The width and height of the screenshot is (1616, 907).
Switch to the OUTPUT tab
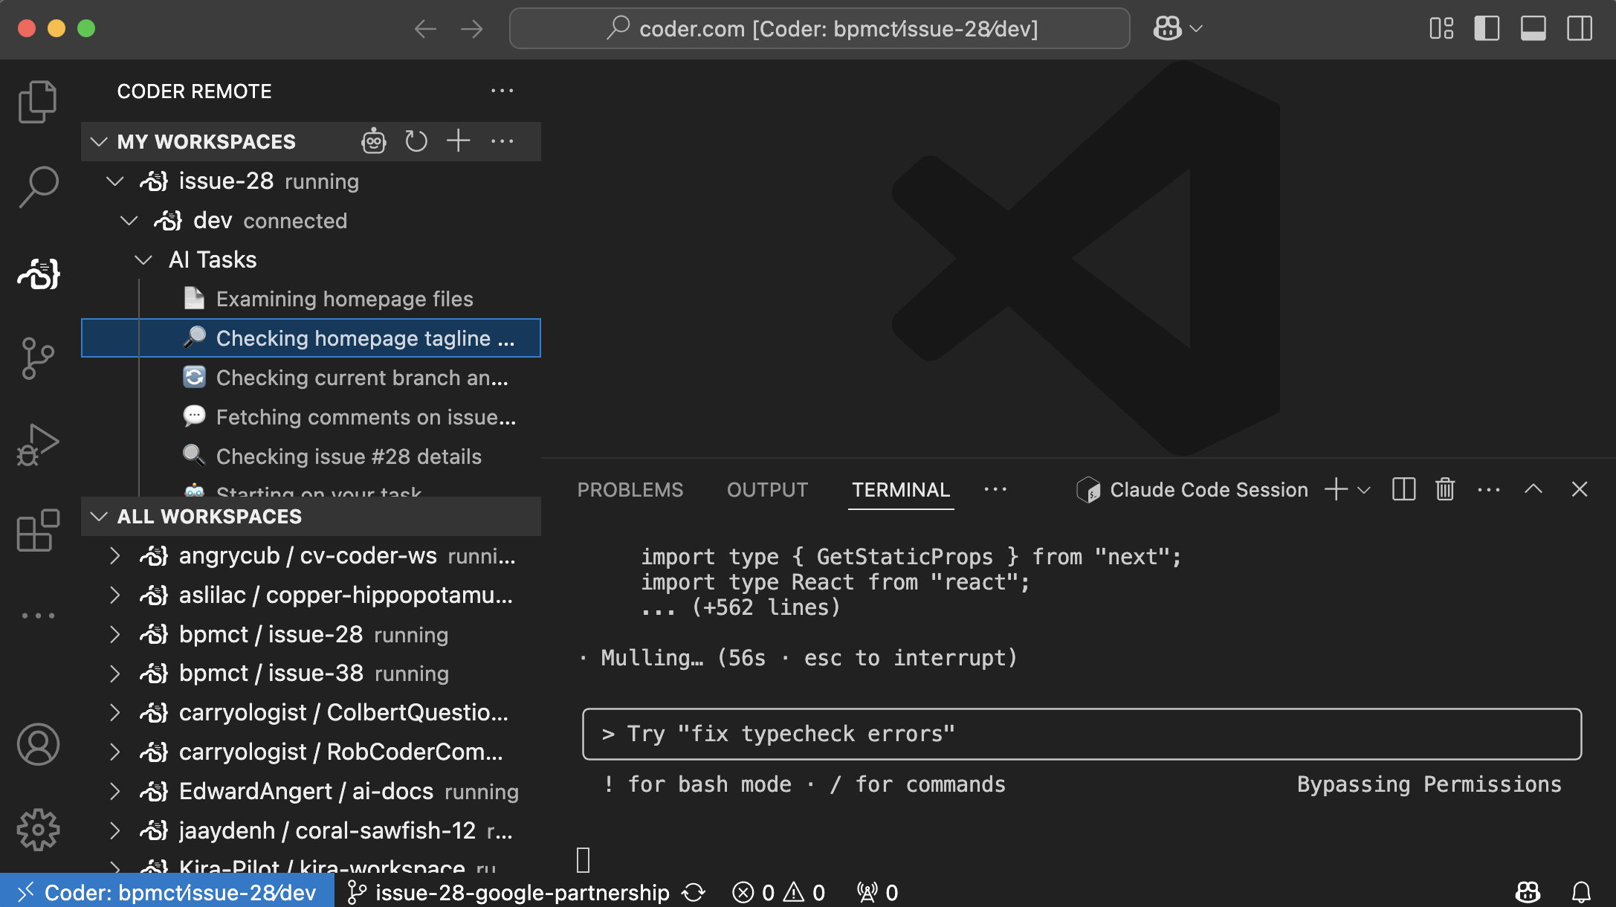[767, 489]
